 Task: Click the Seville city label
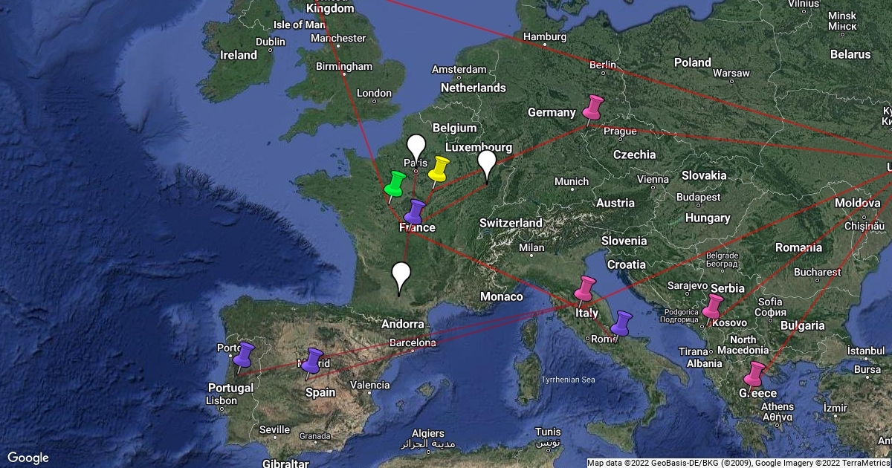click(x=274, y=429)
